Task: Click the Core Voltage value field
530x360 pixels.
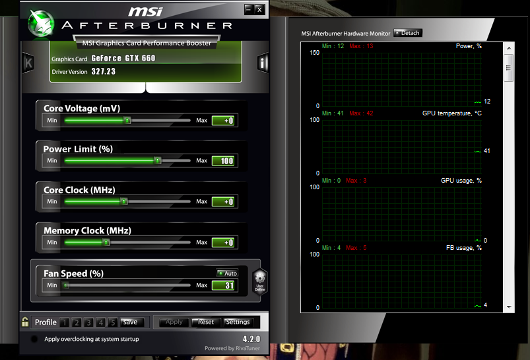Action: point(222,121)
